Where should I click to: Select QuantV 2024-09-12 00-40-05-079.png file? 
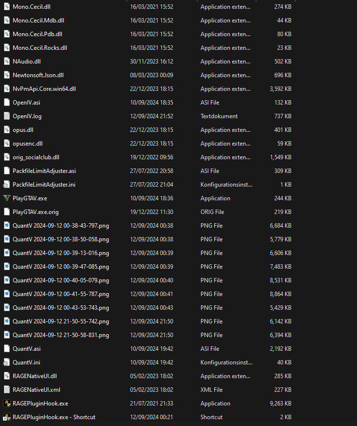pyautogui.click(x=61, y=280)
